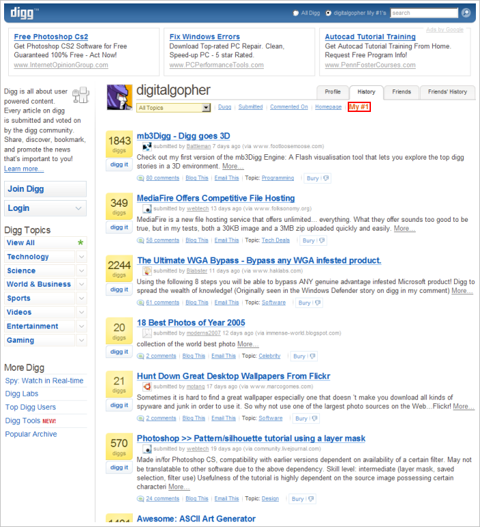Click Battleman's submitter avatar icon
This screenshot has width=480, height=527.
147,146
